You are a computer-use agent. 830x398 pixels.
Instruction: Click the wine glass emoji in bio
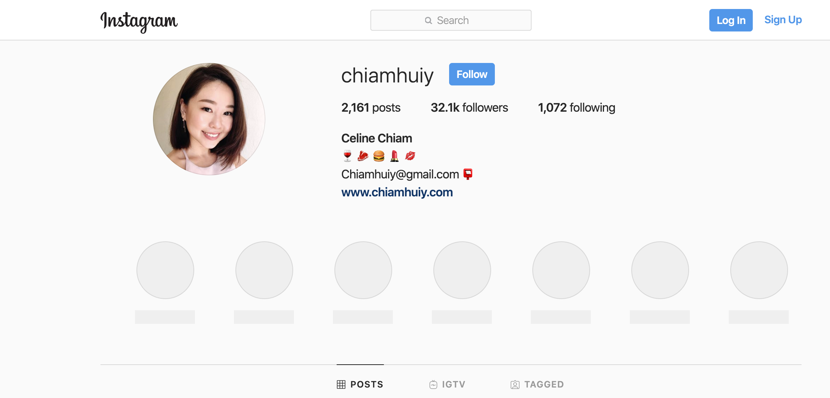point(348,156)
